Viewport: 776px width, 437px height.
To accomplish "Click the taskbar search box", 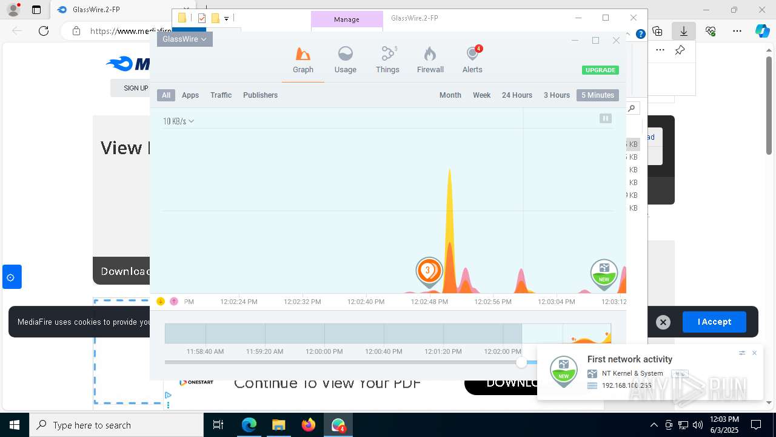I will point(116,425).
